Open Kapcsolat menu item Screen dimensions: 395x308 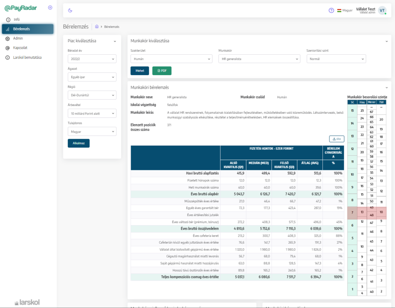point(20,48)
